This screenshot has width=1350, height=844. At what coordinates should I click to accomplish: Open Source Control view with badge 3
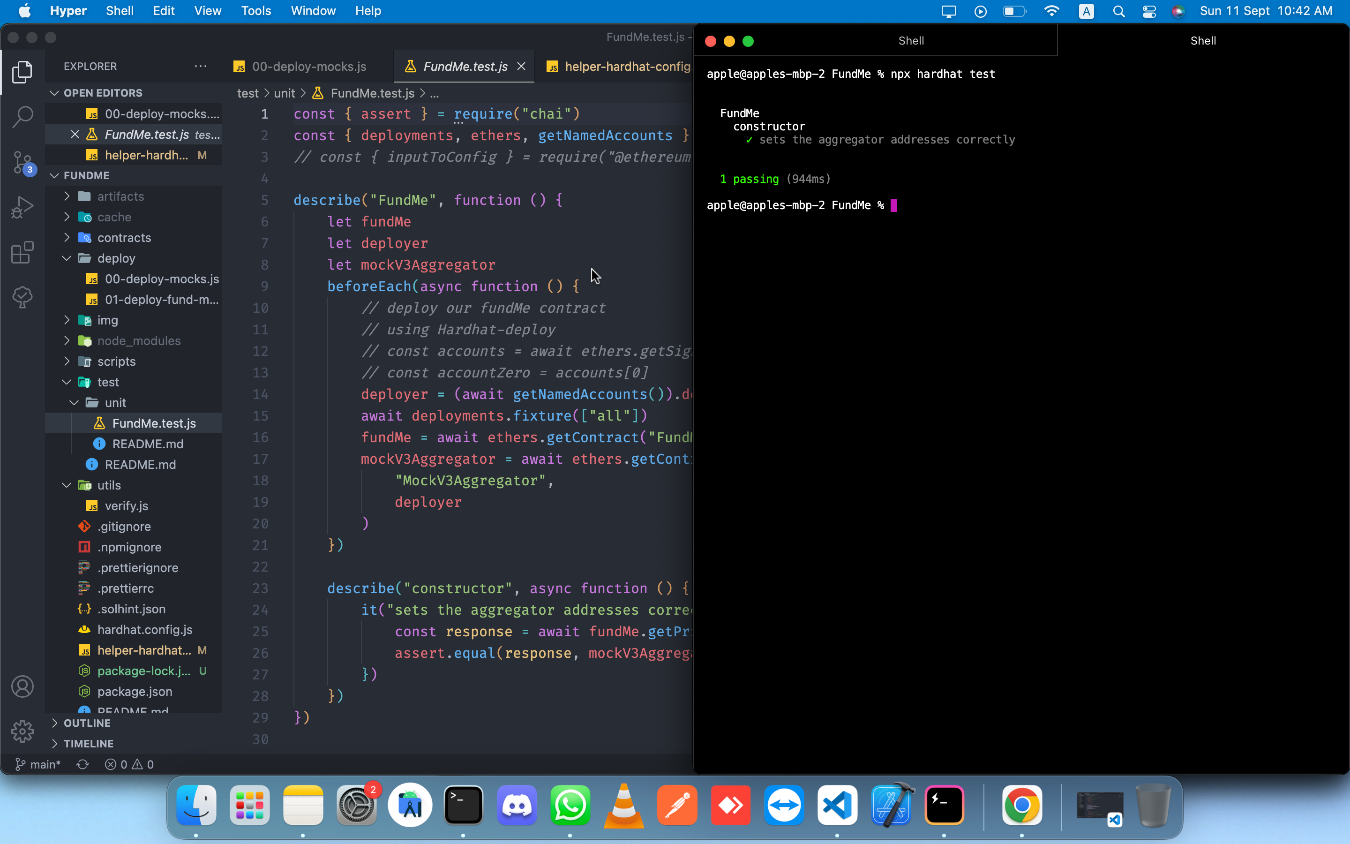pos(22,162)
